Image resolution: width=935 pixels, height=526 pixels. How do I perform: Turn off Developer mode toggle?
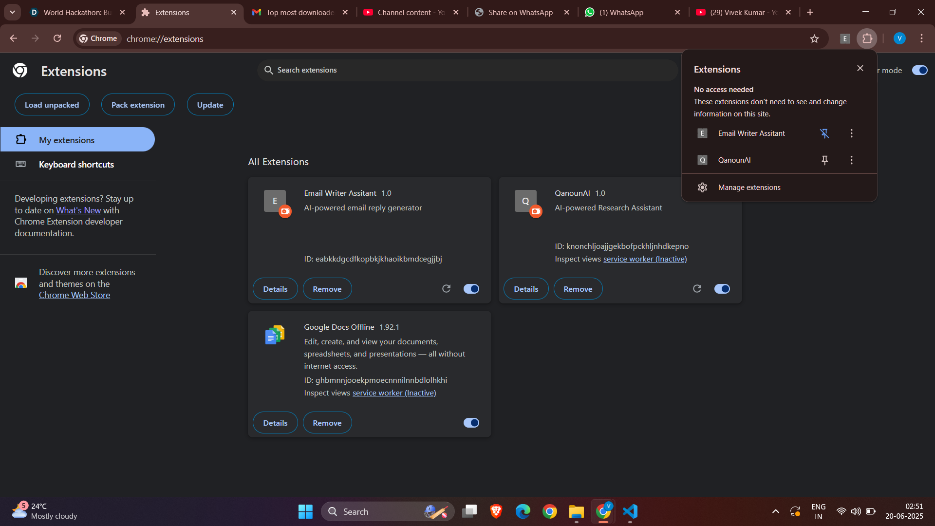(x=919, y=70)
